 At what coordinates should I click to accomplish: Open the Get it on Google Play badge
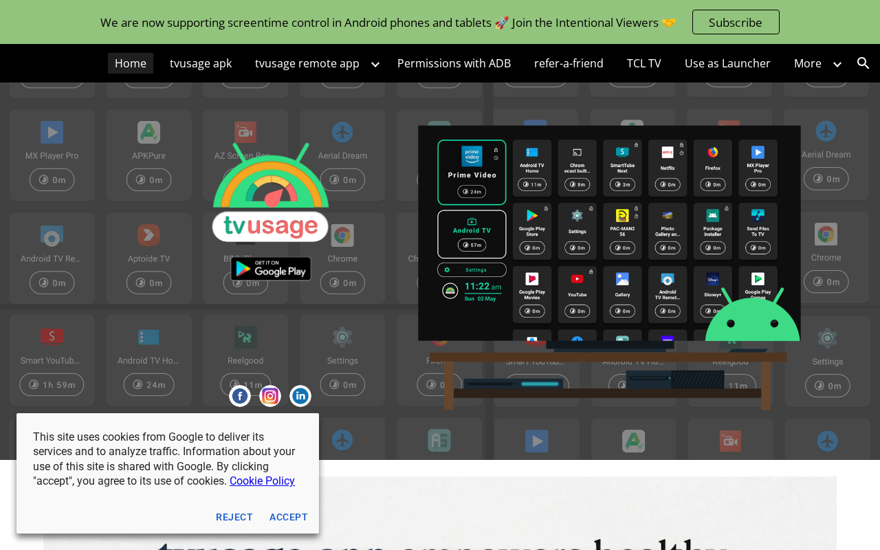(271, 269)
